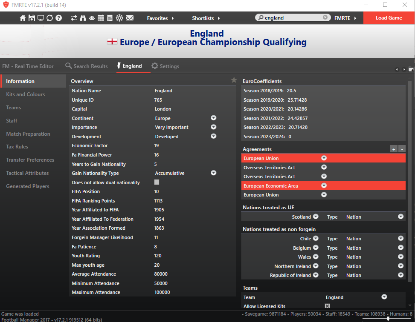Select FM - Real Time Editor tab
This screenshot has height=322, width=415.
(x=28, y=66)
